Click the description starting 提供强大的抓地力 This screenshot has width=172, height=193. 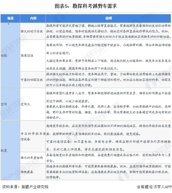(x=108, y=79)
